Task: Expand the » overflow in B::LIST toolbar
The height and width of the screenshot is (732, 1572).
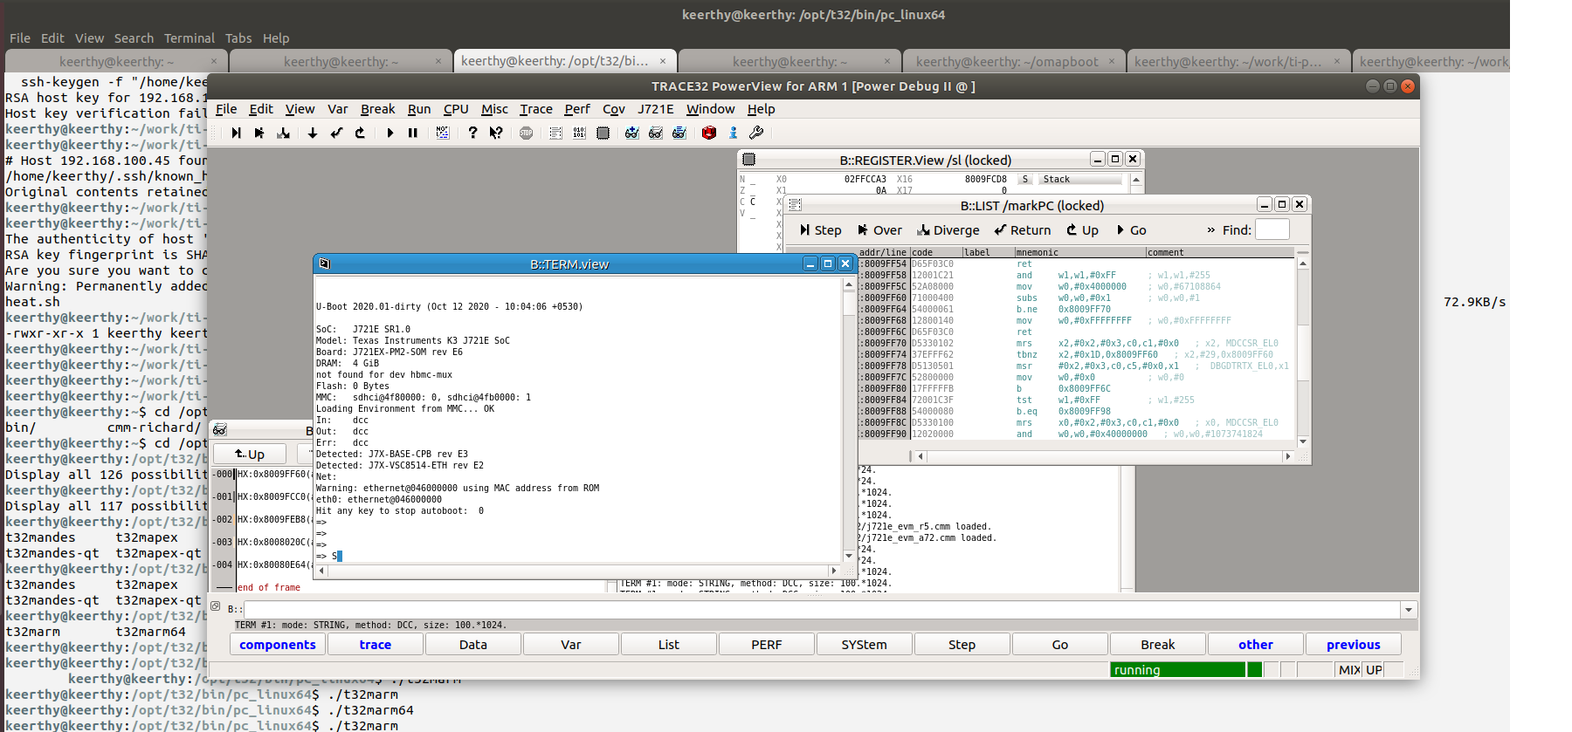Action: point(1210,230)
